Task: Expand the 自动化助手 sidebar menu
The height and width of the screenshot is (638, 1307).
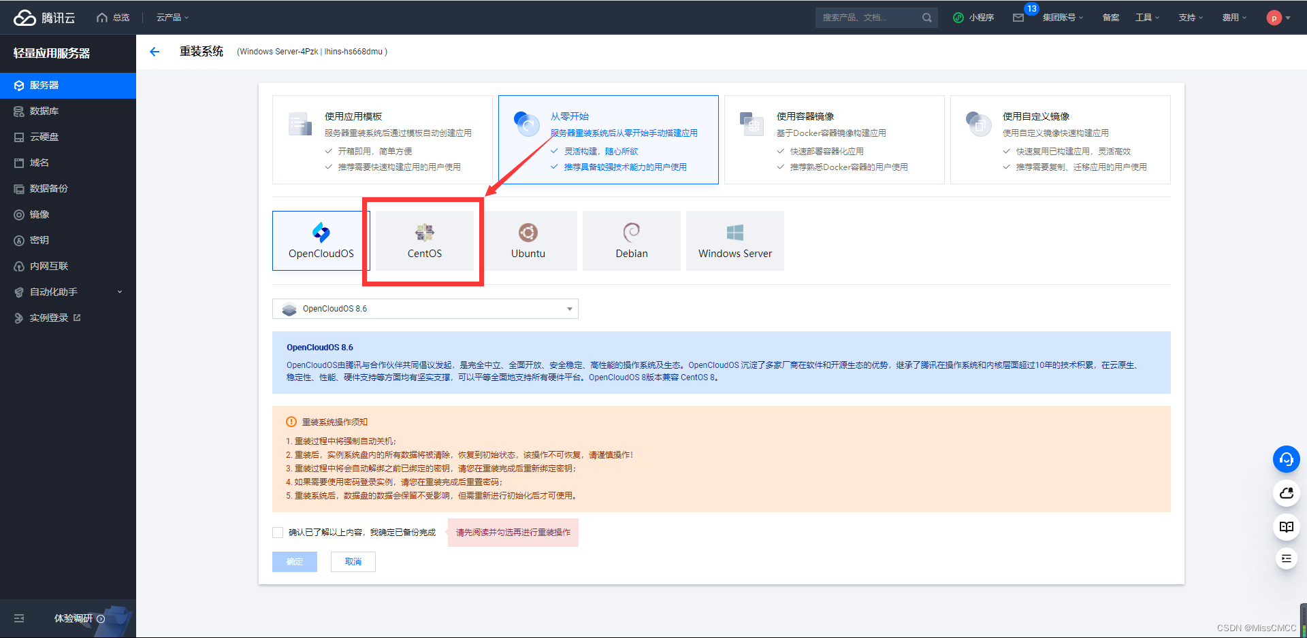Action: click(68, 292)
